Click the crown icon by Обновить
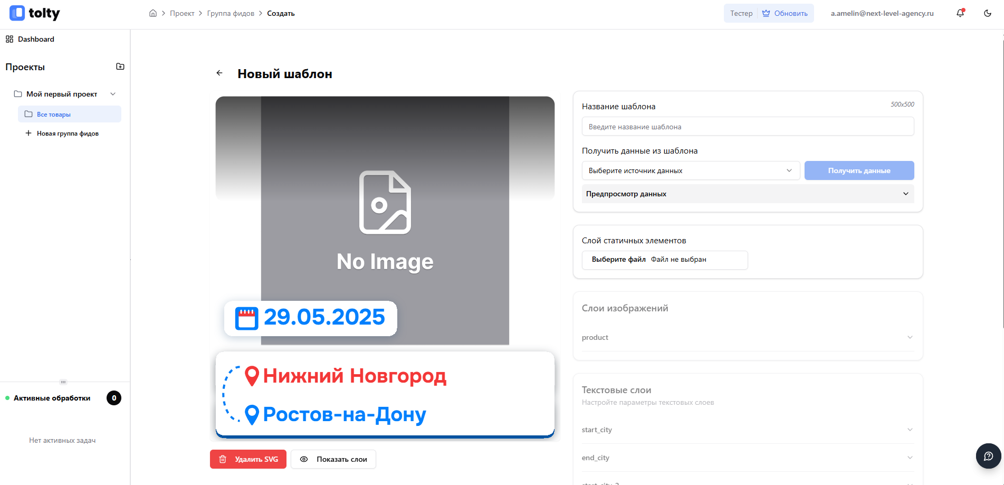Viewport: 1004px width, 485px height. coord(766,13)
